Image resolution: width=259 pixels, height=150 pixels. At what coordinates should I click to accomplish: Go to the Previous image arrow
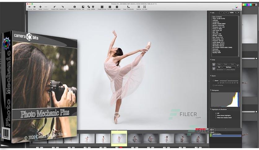tap(29, 7)
